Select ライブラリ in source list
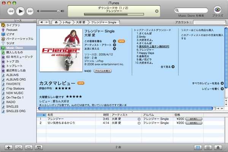The image size is (228, 152). (x=18, y=25)
